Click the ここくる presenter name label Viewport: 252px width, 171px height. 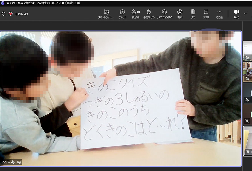6,162
